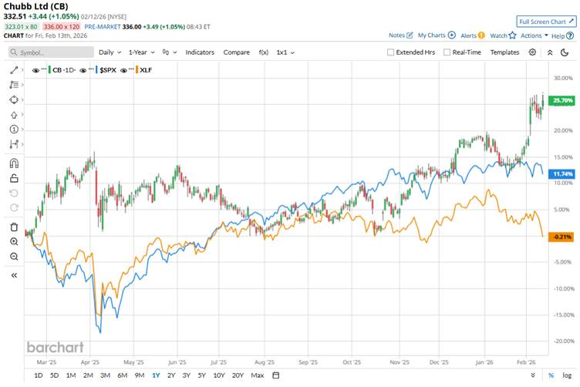This screenshot has height=387, width=580.
Task: Open the Indicators menu
Action: 200,52
